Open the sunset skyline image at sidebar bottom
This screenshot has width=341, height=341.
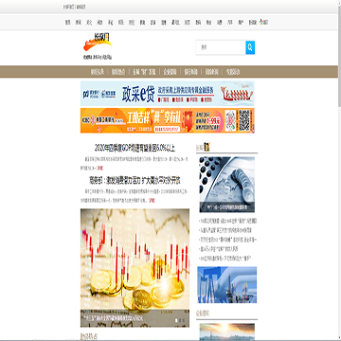(227, 332)
